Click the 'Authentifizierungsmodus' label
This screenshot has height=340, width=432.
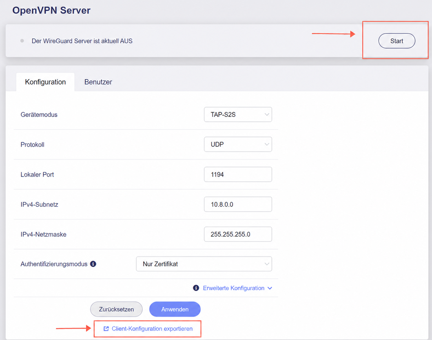54,264
